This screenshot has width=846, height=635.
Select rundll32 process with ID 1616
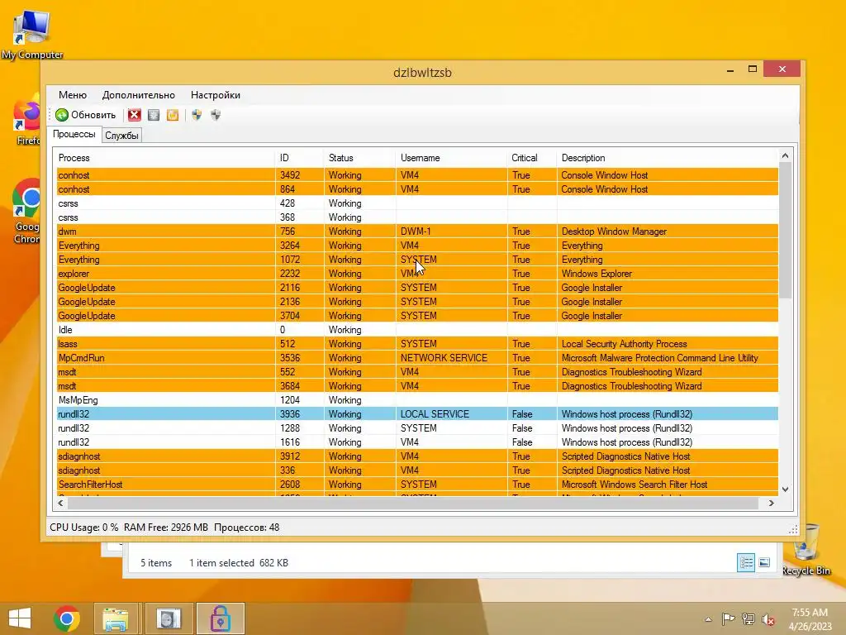click(417, 442)
